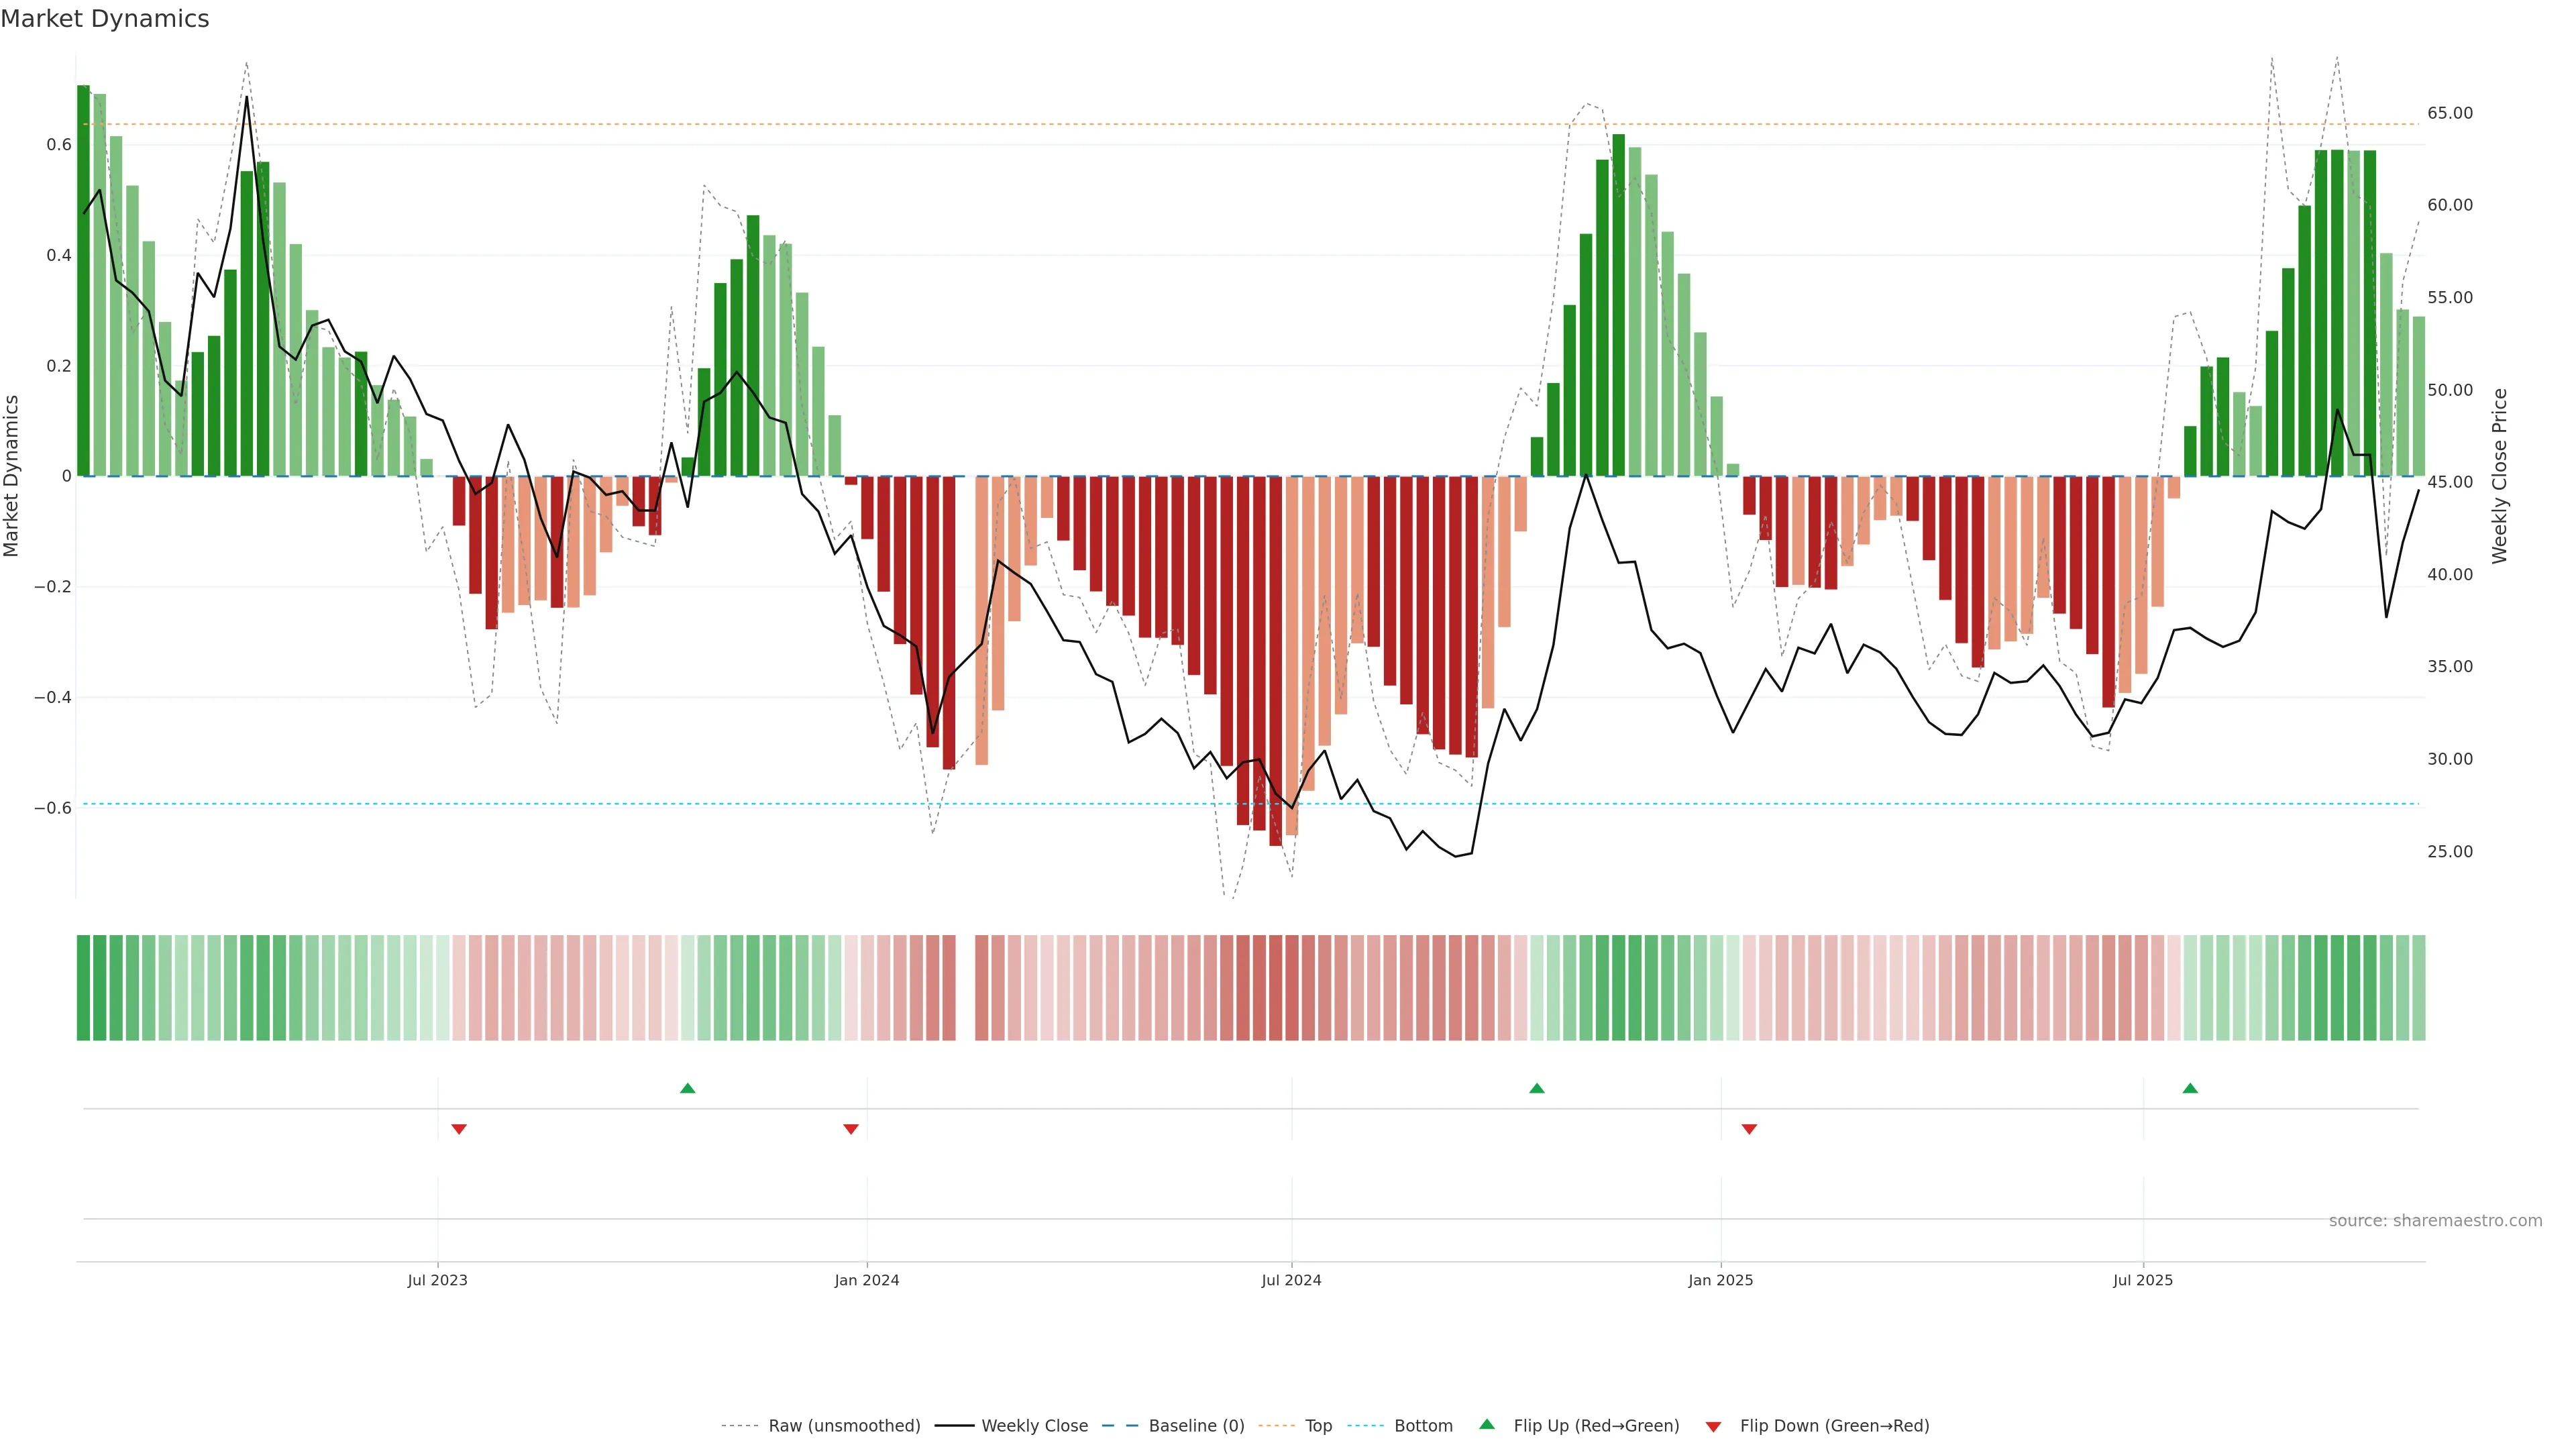Viewport: 2576px width, 1449px height.
Task: Click the red flip-down marker just after Jul 2023
Action: [x=459, y=1129]
